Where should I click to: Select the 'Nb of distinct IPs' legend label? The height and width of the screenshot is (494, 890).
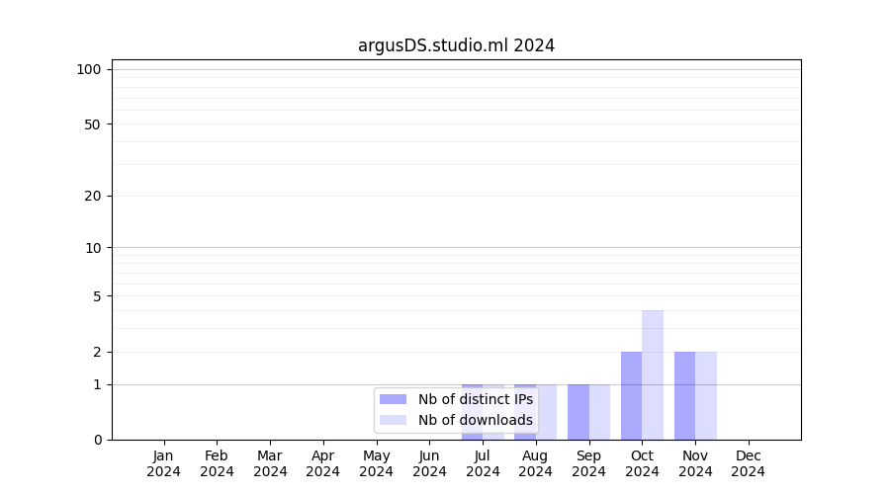[x=475, y=399]
